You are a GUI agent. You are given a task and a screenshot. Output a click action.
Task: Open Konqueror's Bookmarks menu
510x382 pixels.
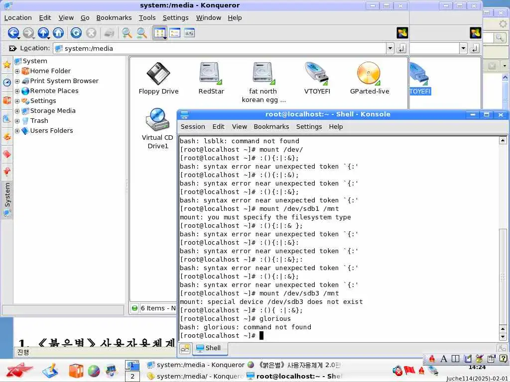coord(114,18)
